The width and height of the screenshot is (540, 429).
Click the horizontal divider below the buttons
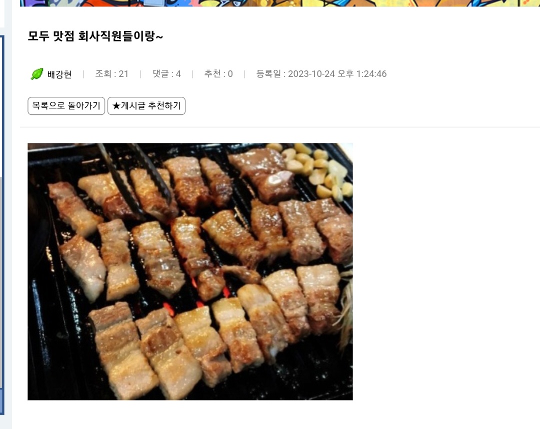(279, 127)
